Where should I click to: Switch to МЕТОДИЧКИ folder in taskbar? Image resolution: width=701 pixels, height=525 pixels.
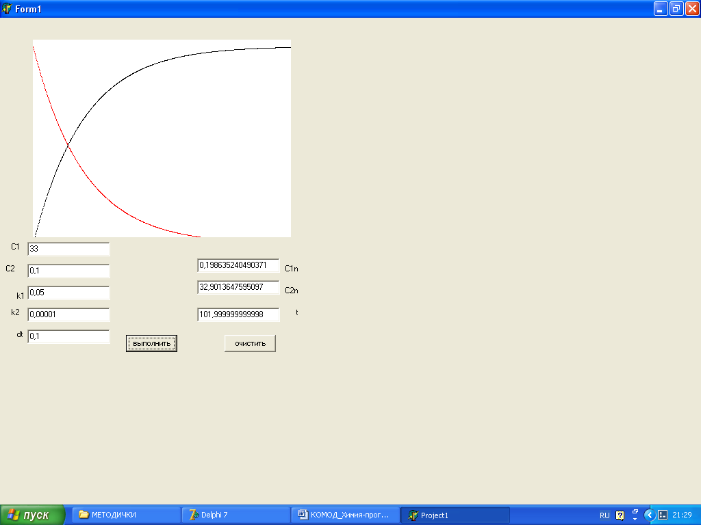point(126,515)
